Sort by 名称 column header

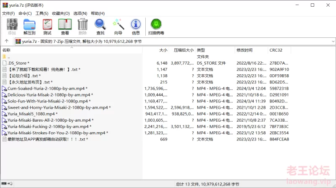click(71, 50)
